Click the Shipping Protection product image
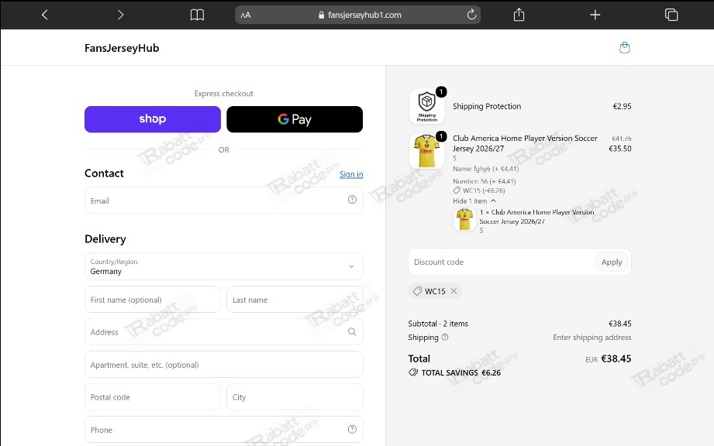This screenshot has width=714, height=446. 426,106
